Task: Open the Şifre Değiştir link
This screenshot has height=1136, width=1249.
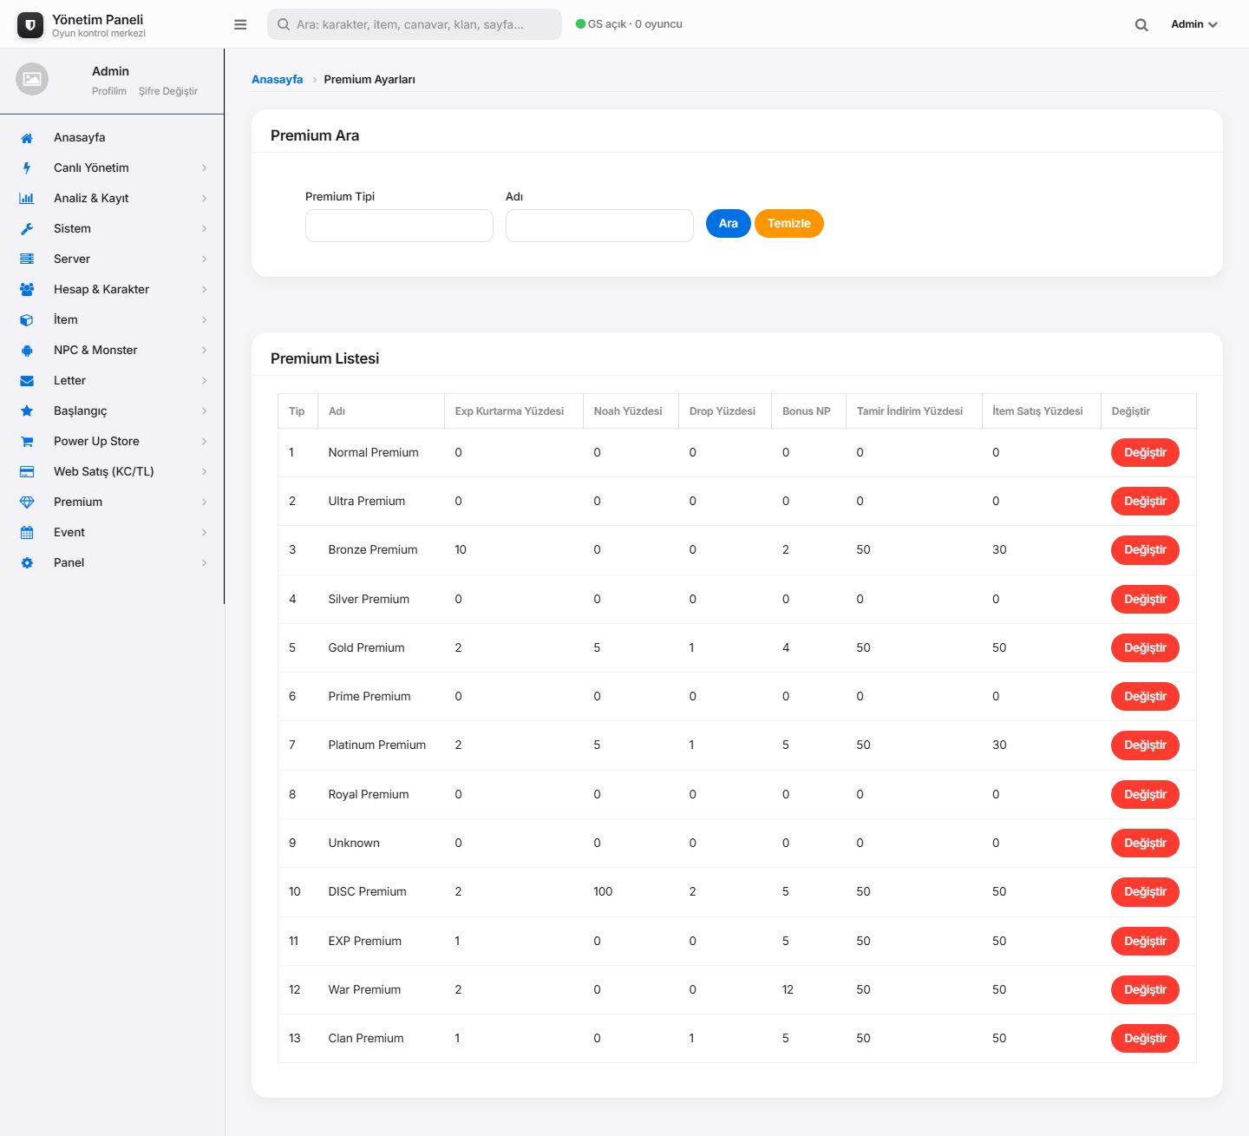Action: coord(168,91)
